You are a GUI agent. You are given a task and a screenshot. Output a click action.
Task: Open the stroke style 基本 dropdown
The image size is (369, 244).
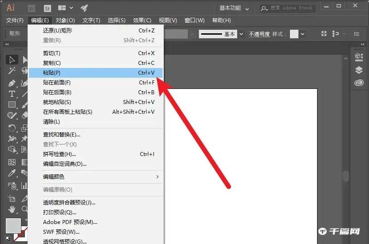click(x=241, y=34)
